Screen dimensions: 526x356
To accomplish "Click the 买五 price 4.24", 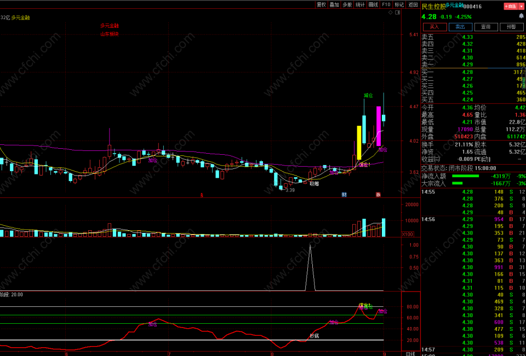I will click(x=467, y=100).
